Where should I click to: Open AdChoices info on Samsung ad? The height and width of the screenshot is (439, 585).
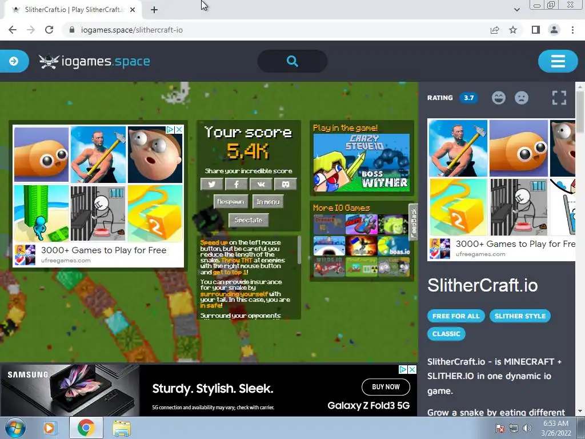click(403, 370)
